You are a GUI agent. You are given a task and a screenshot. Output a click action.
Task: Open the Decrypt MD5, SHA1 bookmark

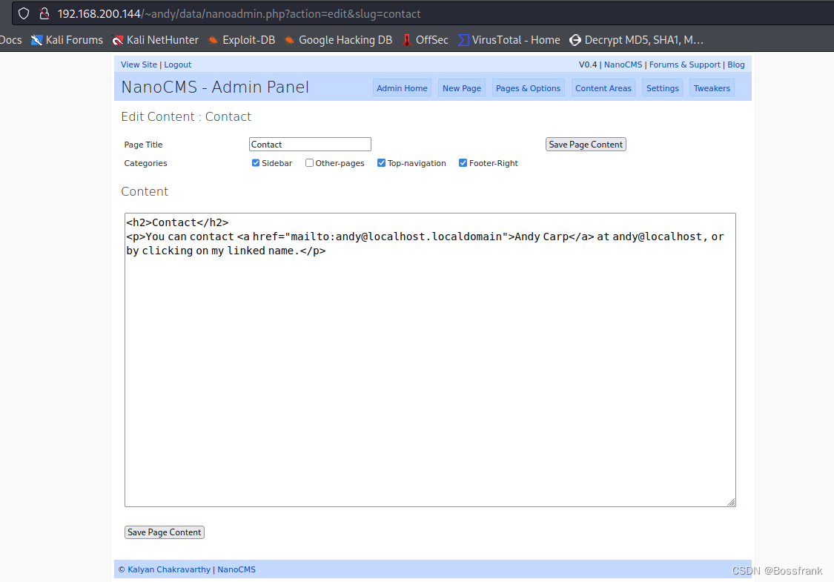(x=636, y=40)
